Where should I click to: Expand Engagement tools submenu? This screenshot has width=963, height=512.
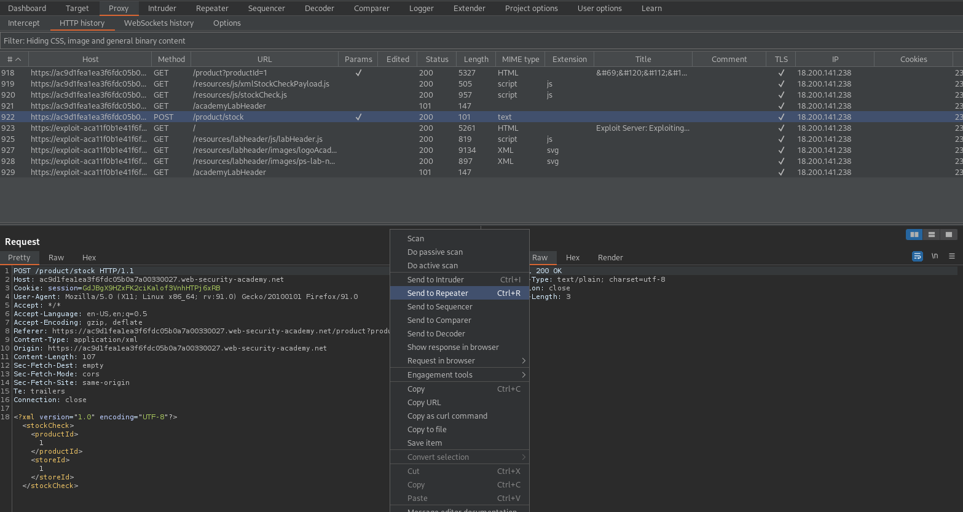pos(460,374)
